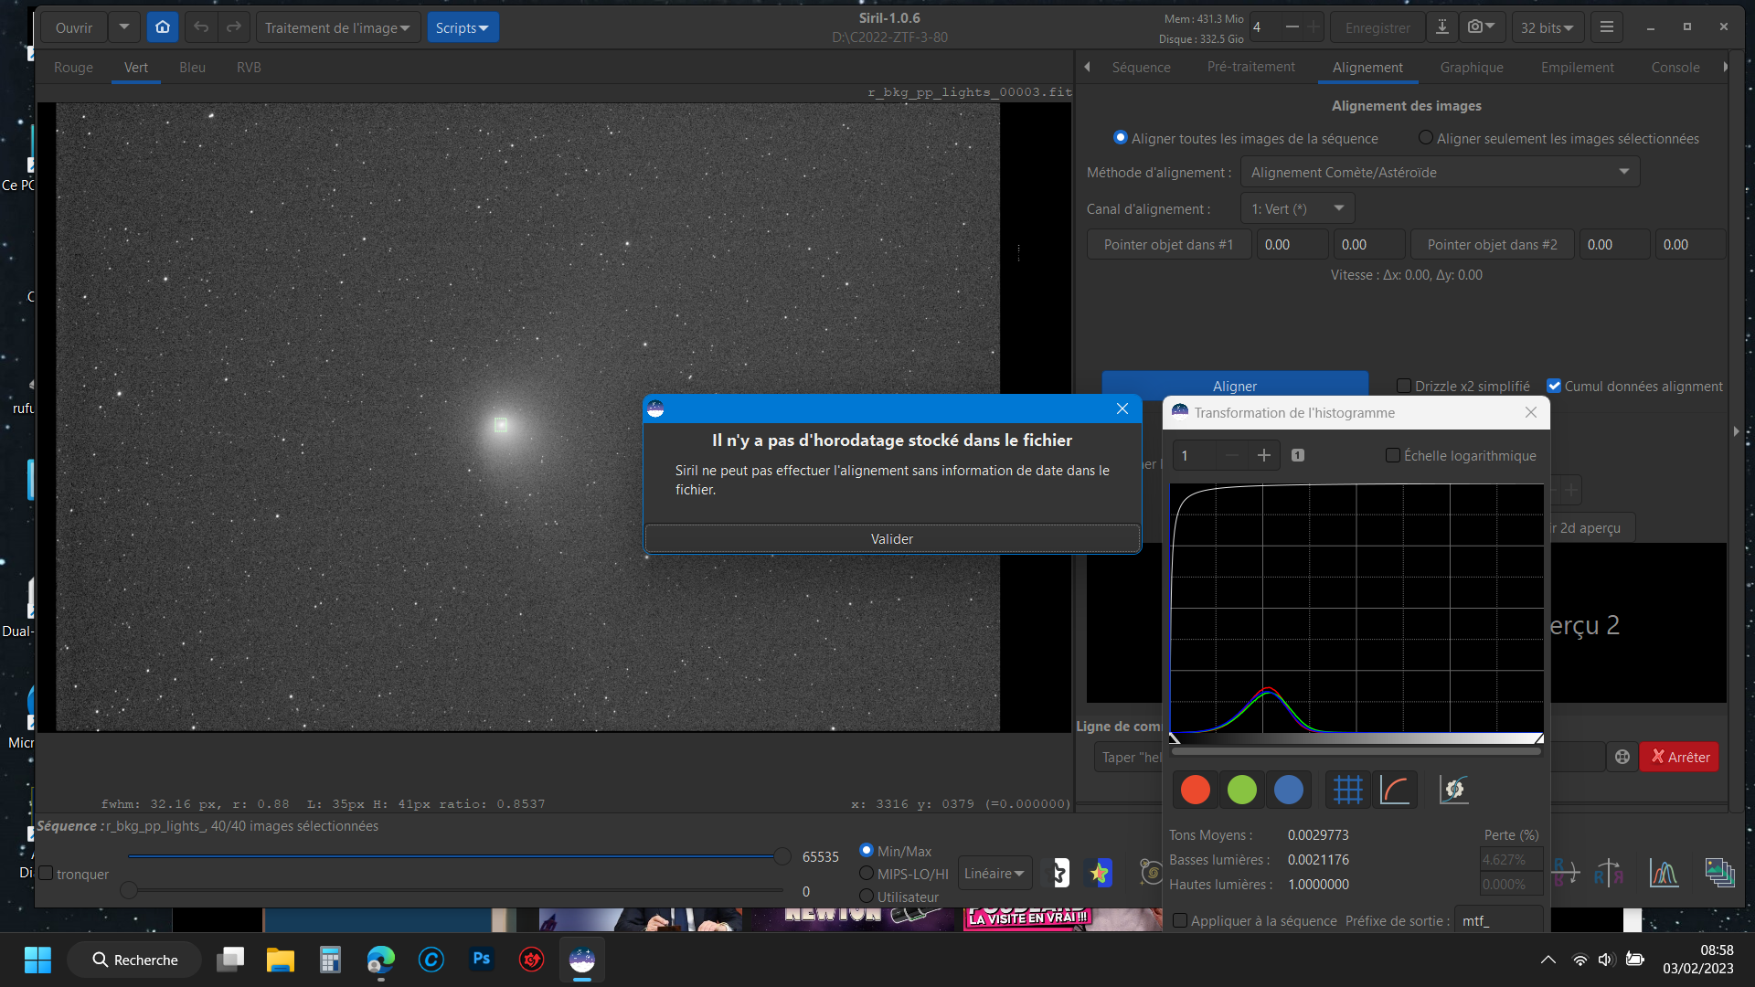Click the false color star icon
Screen dimensions: 1755x987
coord(1100,874)
